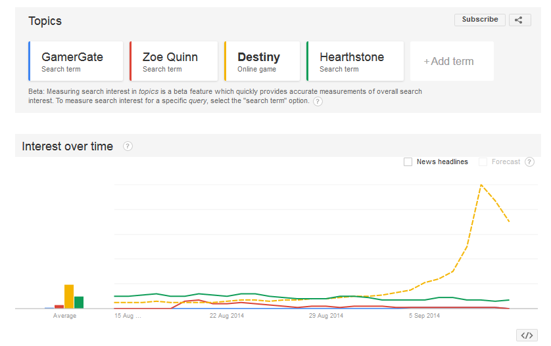Click the share icon next to Subscribe

519,20
